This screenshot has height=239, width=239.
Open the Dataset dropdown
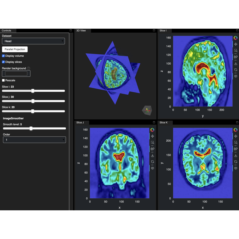(x=33, y=41)
